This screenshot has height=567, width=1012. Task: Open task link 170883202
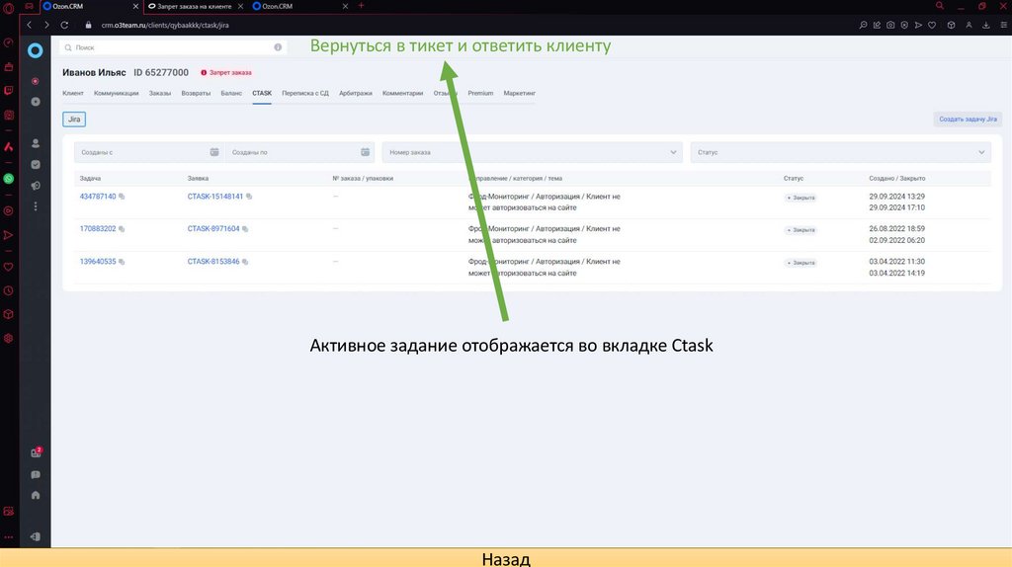98,229
